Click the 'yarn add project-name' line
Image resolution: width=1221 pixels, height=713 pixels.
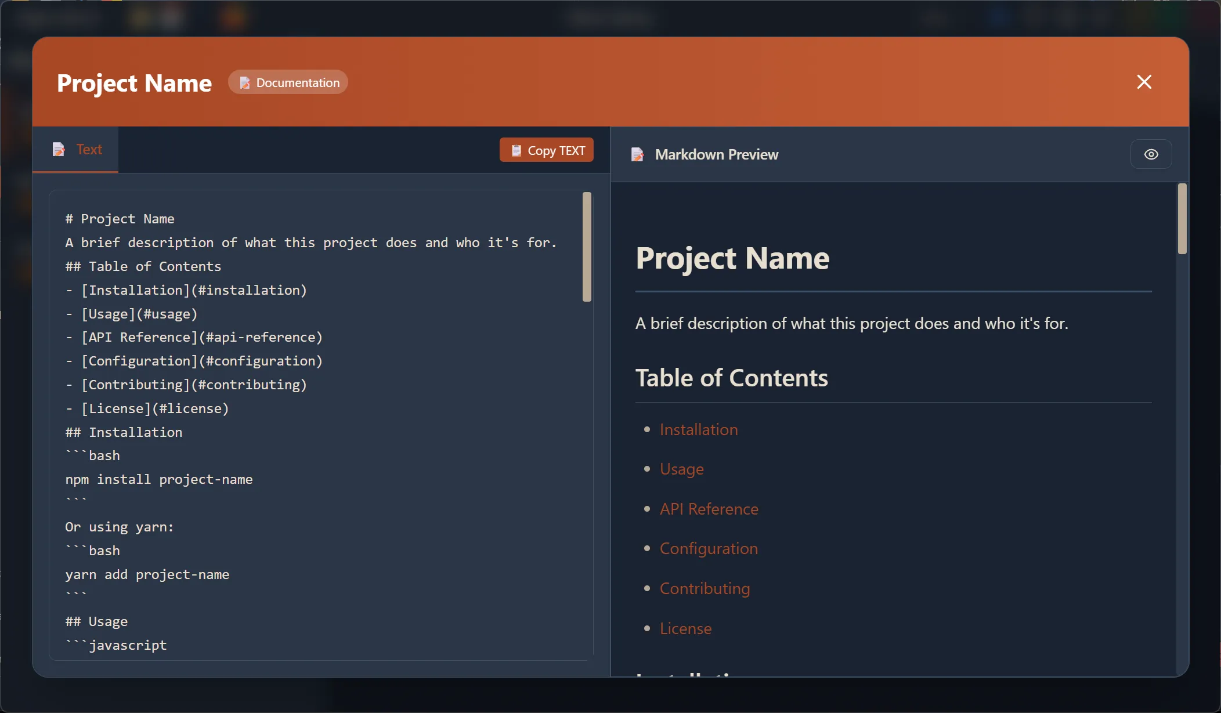pos(147,574)
